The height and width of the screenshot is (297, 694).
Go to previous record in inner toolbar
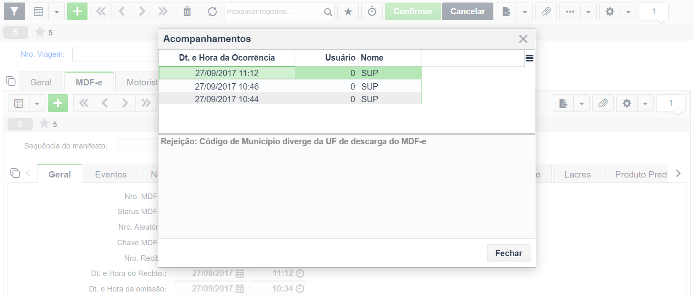coord(105,103)
